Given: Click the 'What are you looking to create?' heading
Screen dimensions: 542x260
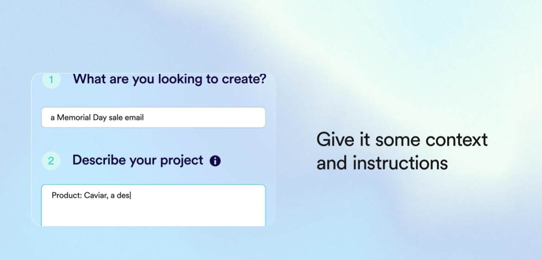Looking at the screenshot, I should (x=170, y=79).
